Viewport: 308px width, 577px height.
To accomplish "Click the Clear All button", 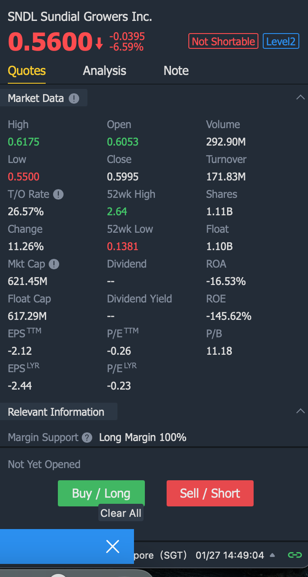I will pyautogui.click(x=121, y=513).
